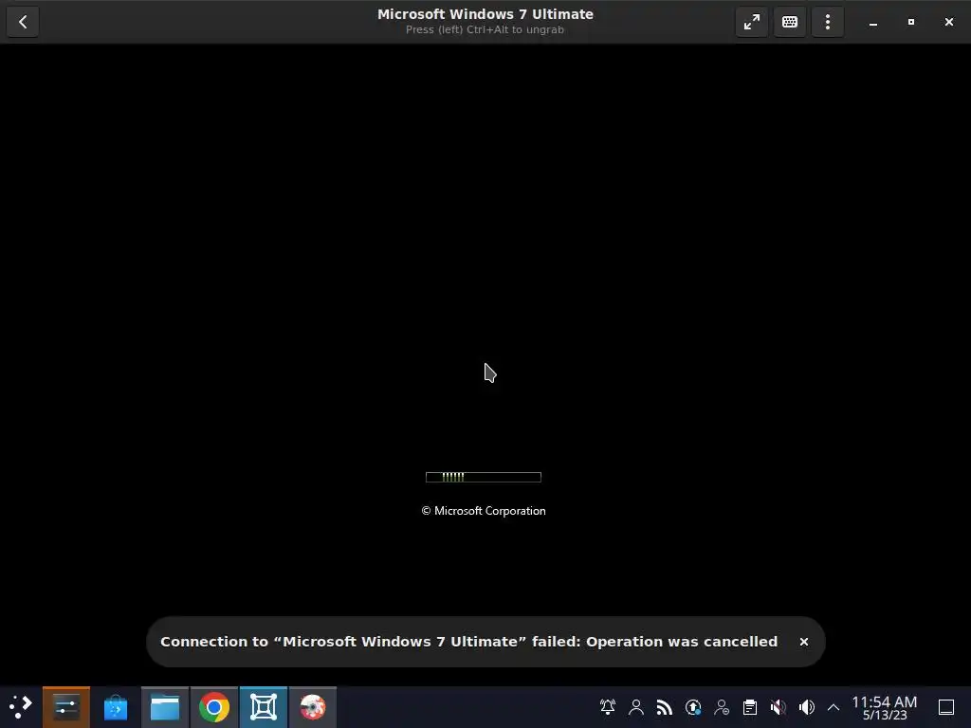This screenshot has width=971, height=728.
Task: Click the muted microphone tray icon
Action: tap(779, 707)
